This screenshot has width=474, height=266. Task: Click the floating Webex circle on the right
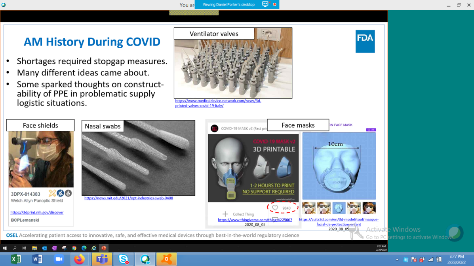point(454,232)
